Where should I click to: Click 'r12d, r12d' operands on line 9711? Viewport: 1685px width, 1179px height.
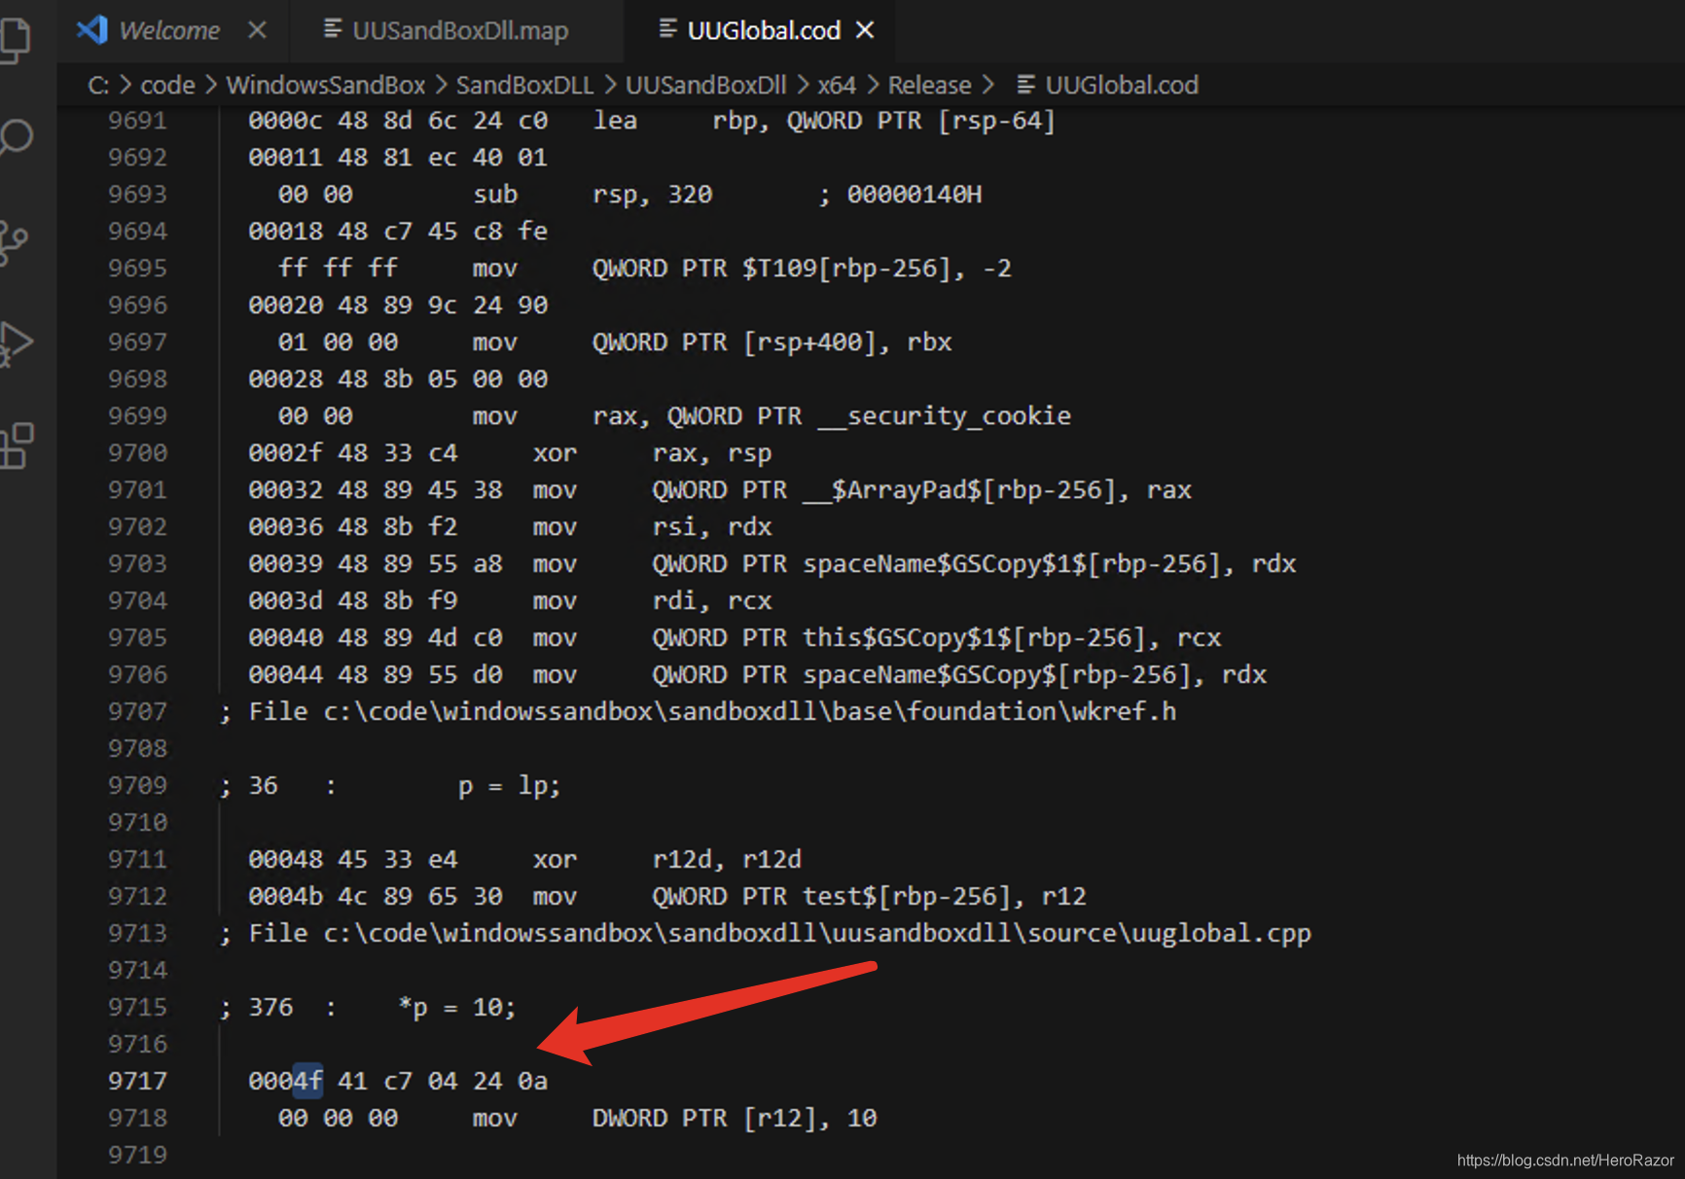[x=727, y=860]
